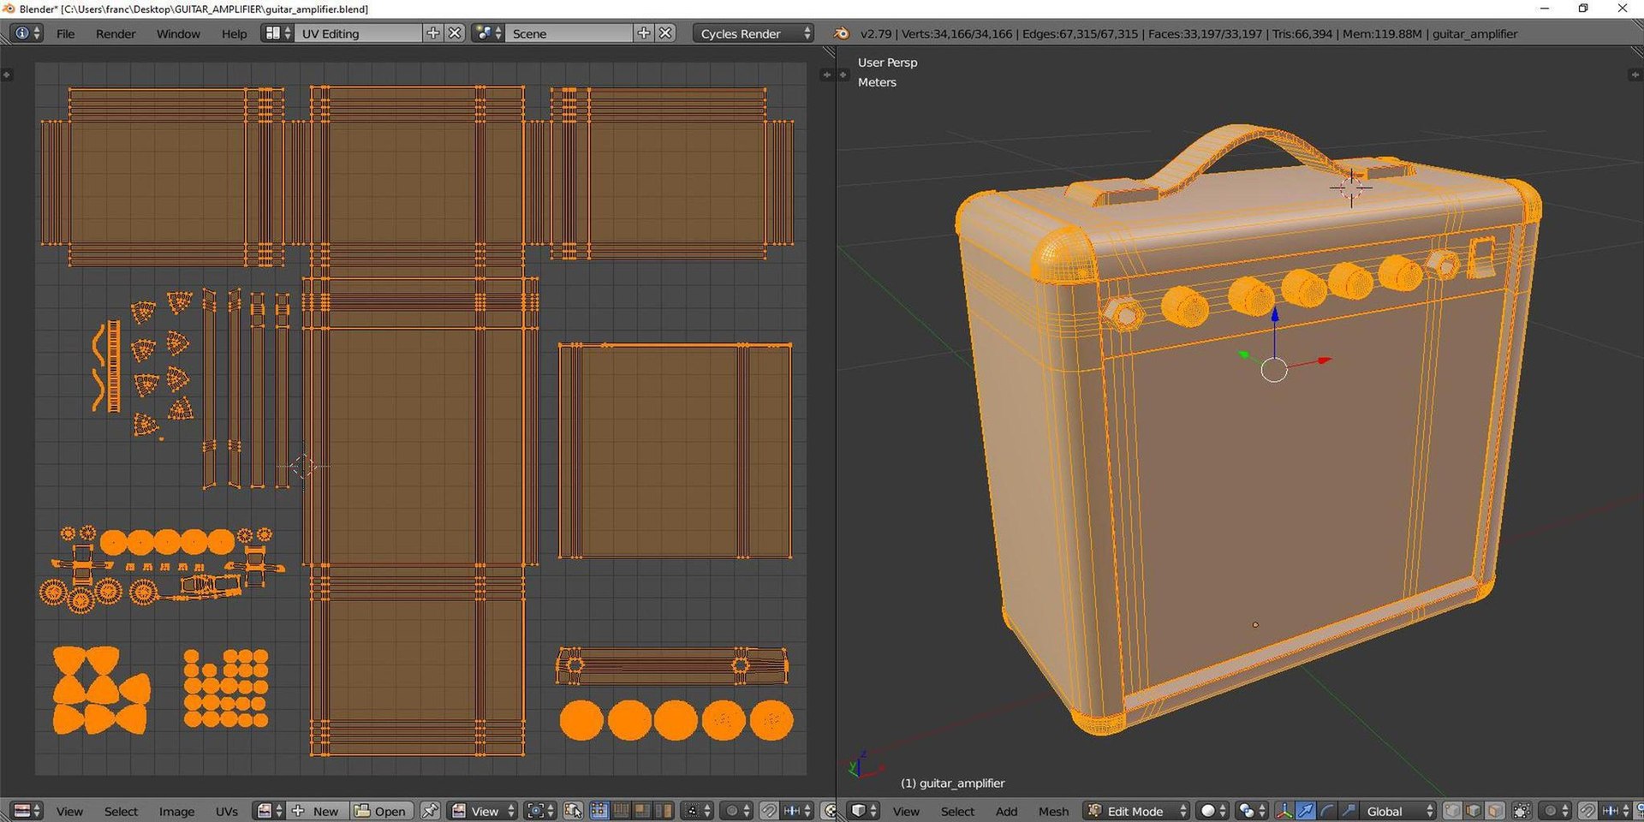Toggle snapping in the UV editor

(768, 811)
